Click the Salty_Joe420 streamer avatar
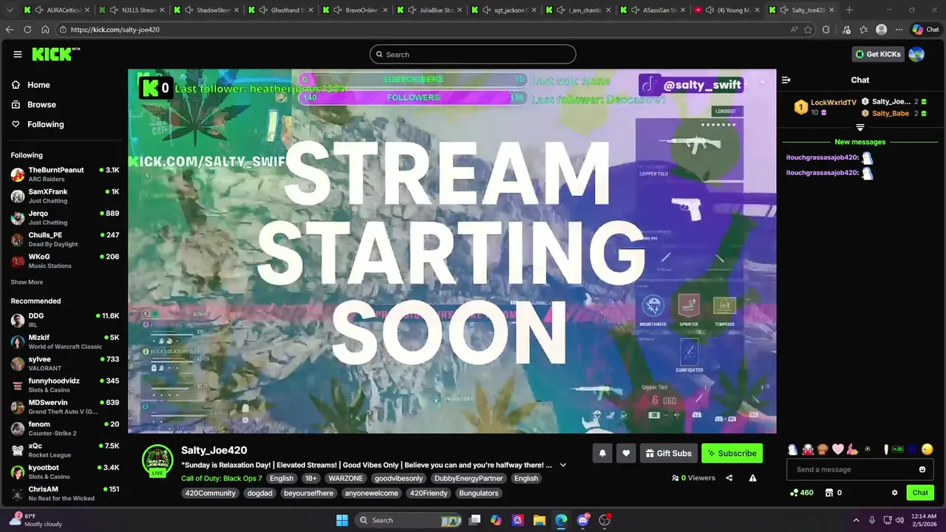The width and height of the screenshot is (946, 532). pyautogui.click(x=157, y=460)
